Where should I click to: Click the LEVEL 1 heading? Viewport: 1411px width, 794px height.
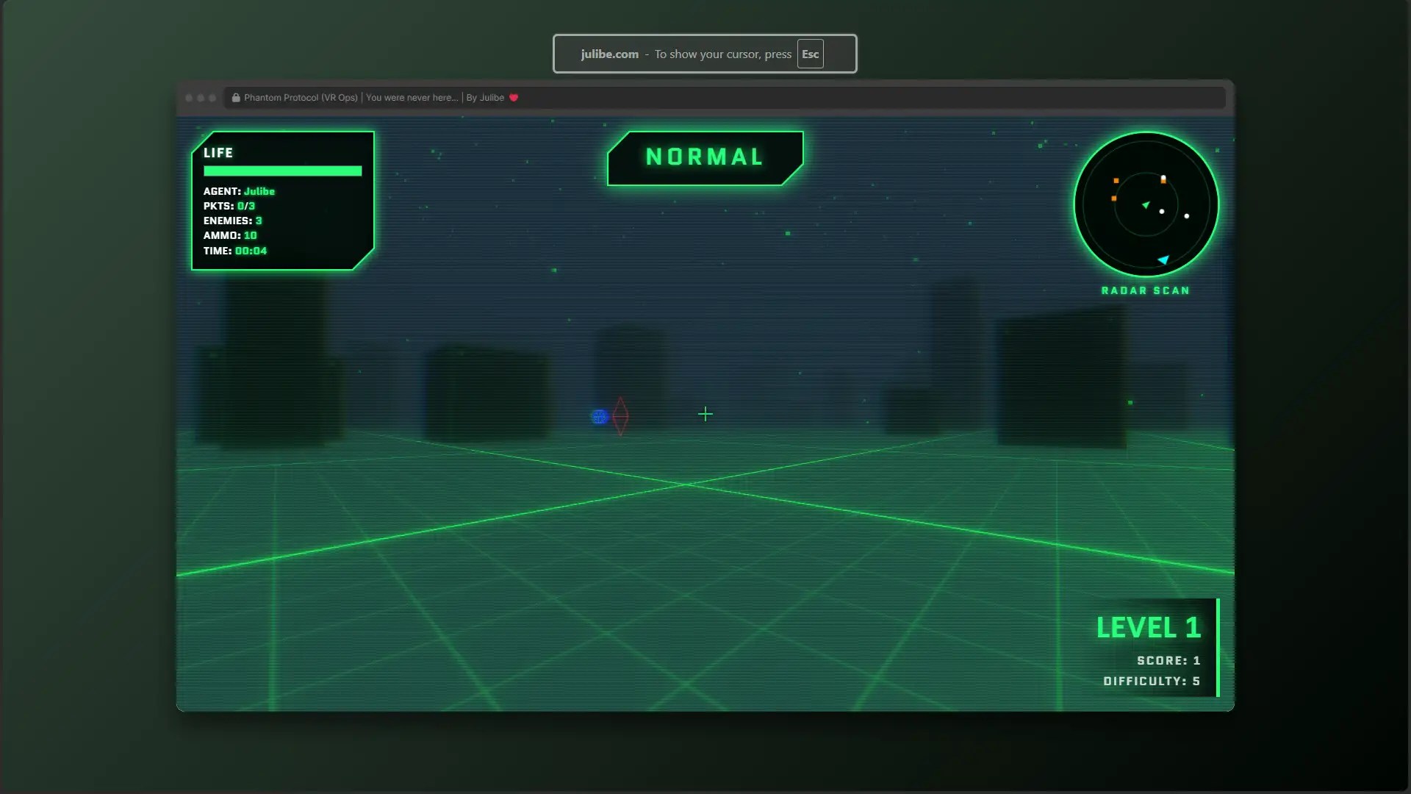[x=1148, y=628]
